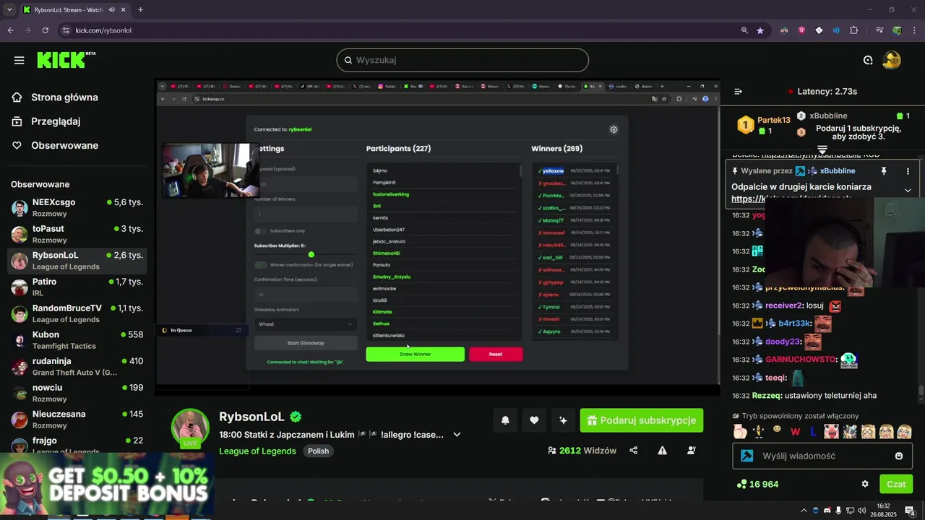Open RandomBruceTV channel in sidebar
The width and height of the screenshot is (925, 520).
77,313
